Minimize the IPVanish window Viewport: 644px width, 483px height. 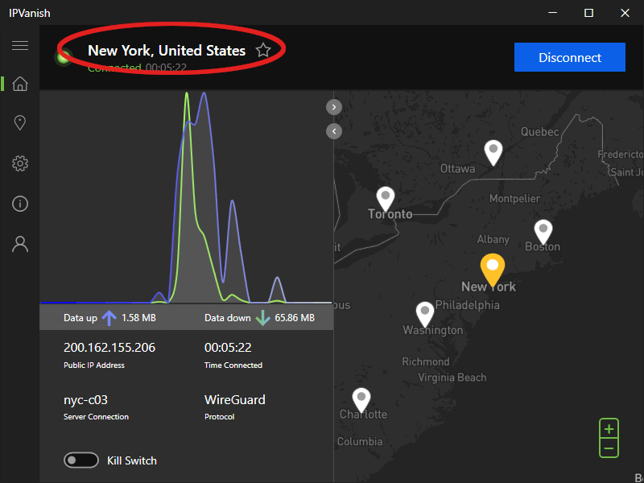(552, 13)
